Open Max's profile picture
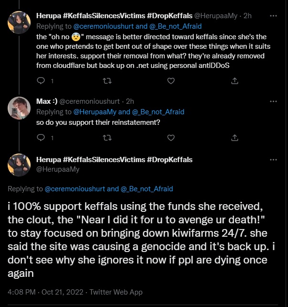Screen dimensions: 288x307 click(20, 109)
